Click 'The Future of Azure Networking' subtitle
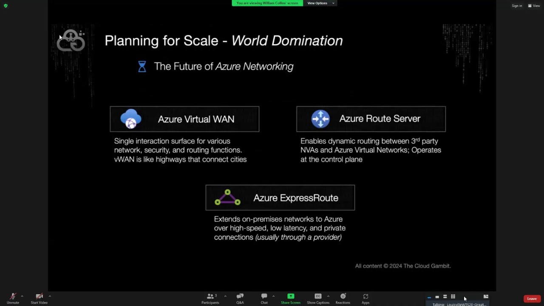This screenshot has height=306, width=544. (224, 67)
